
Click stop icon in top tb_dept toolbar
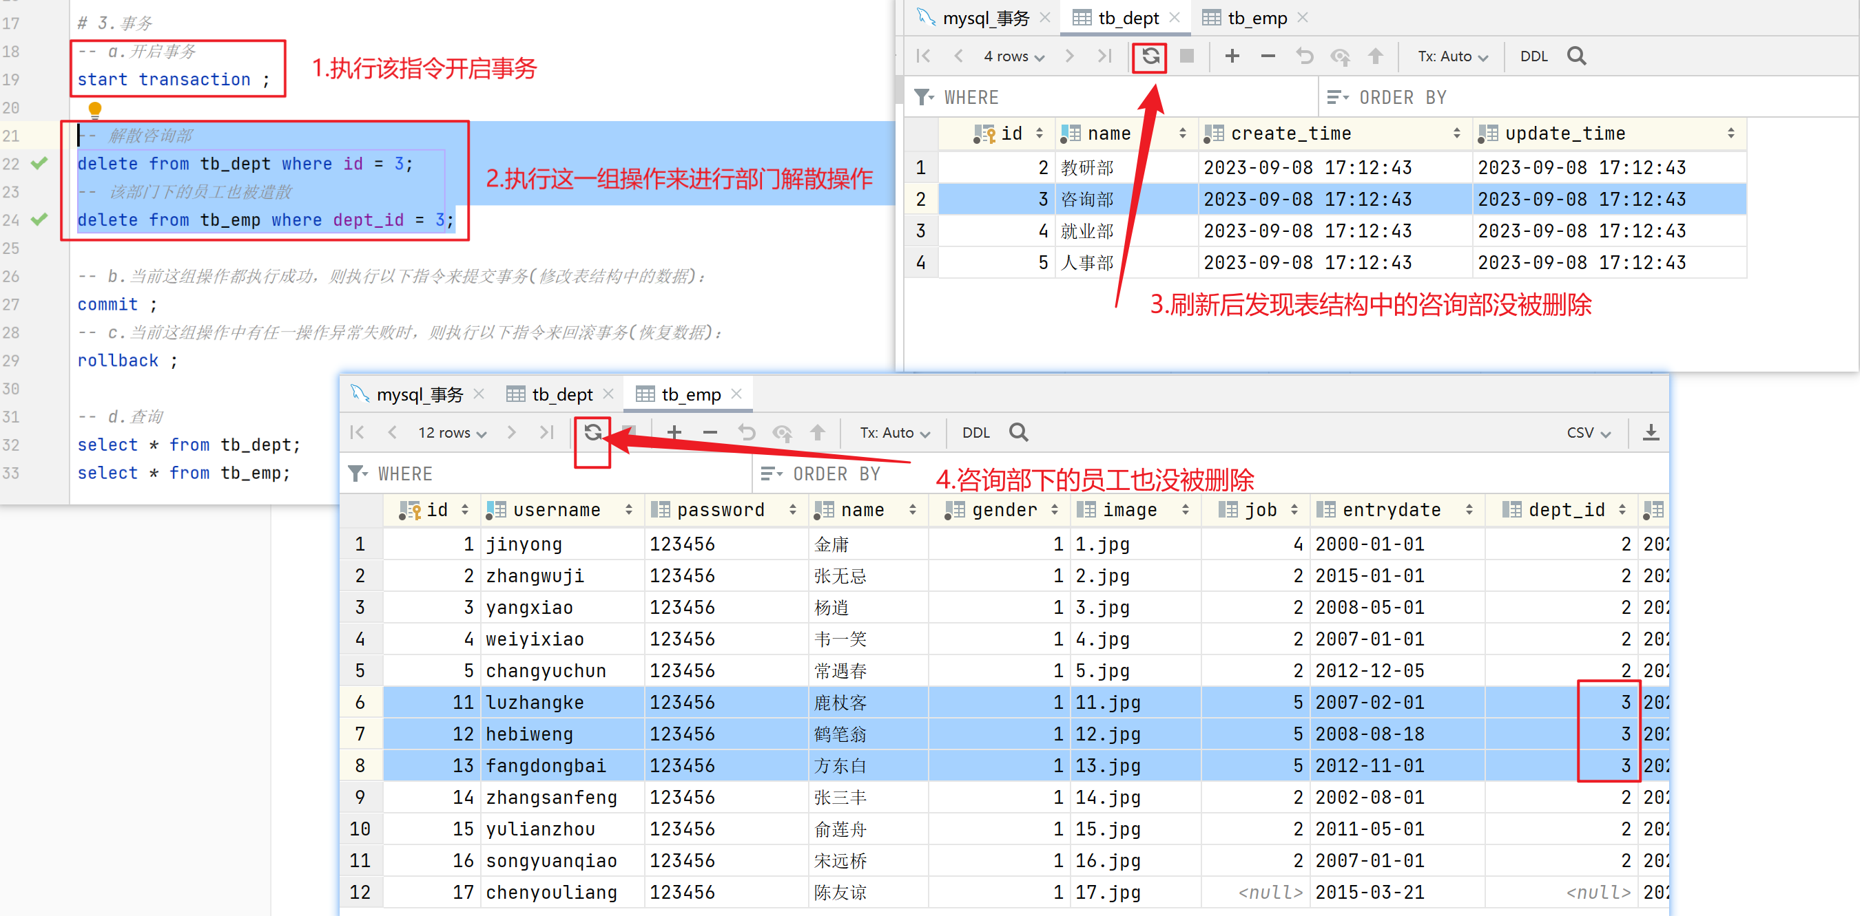(1186, 56)
